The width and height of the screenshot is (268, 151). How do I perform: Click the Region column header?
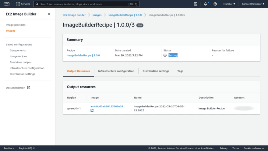point(72,98)
